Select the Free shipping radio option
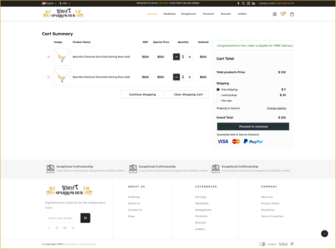336x249 pixels. coord(218,89)
